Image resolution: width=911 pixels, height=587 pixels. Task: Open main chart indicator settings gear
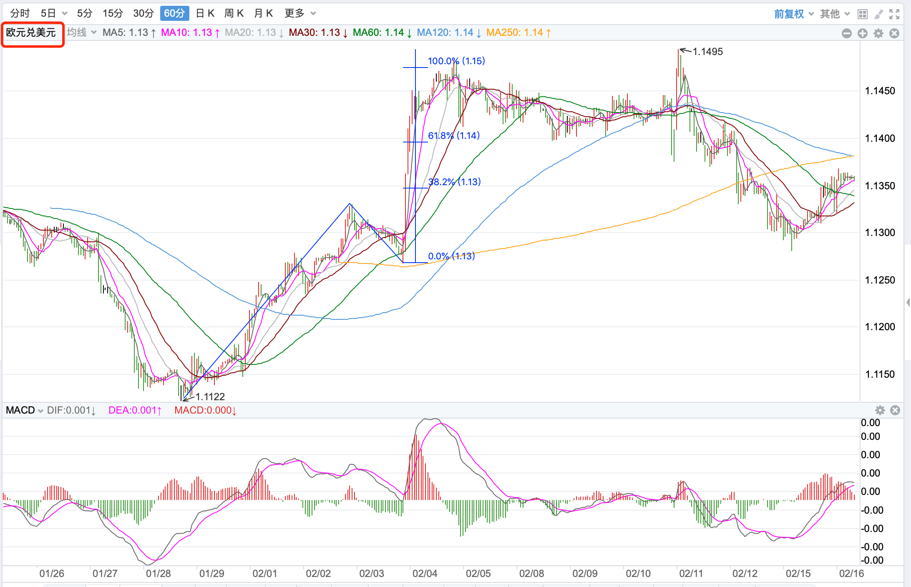point(878,33)
